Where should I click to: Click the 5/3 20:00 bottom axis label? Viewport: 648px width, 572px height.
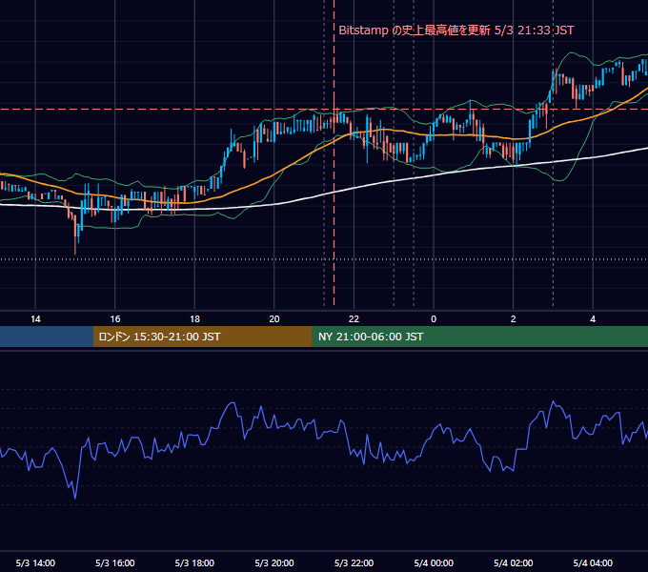point(274,562)
